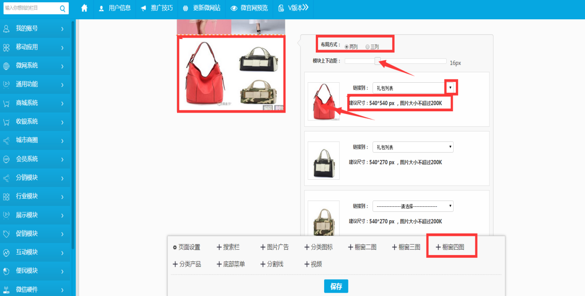
Task: Click the 保存 button
Action: [x=336, y=286]
